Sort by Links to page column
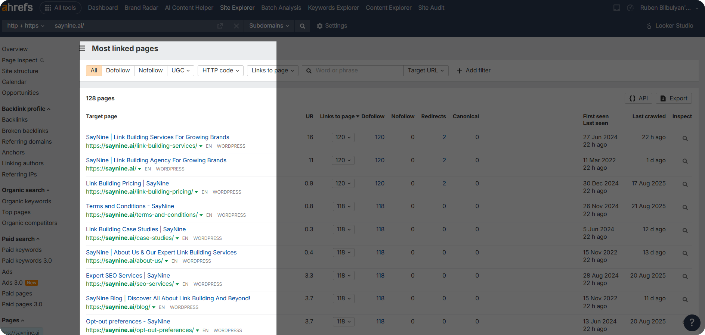This screenshot has width=705, height=335. (339, 116)
